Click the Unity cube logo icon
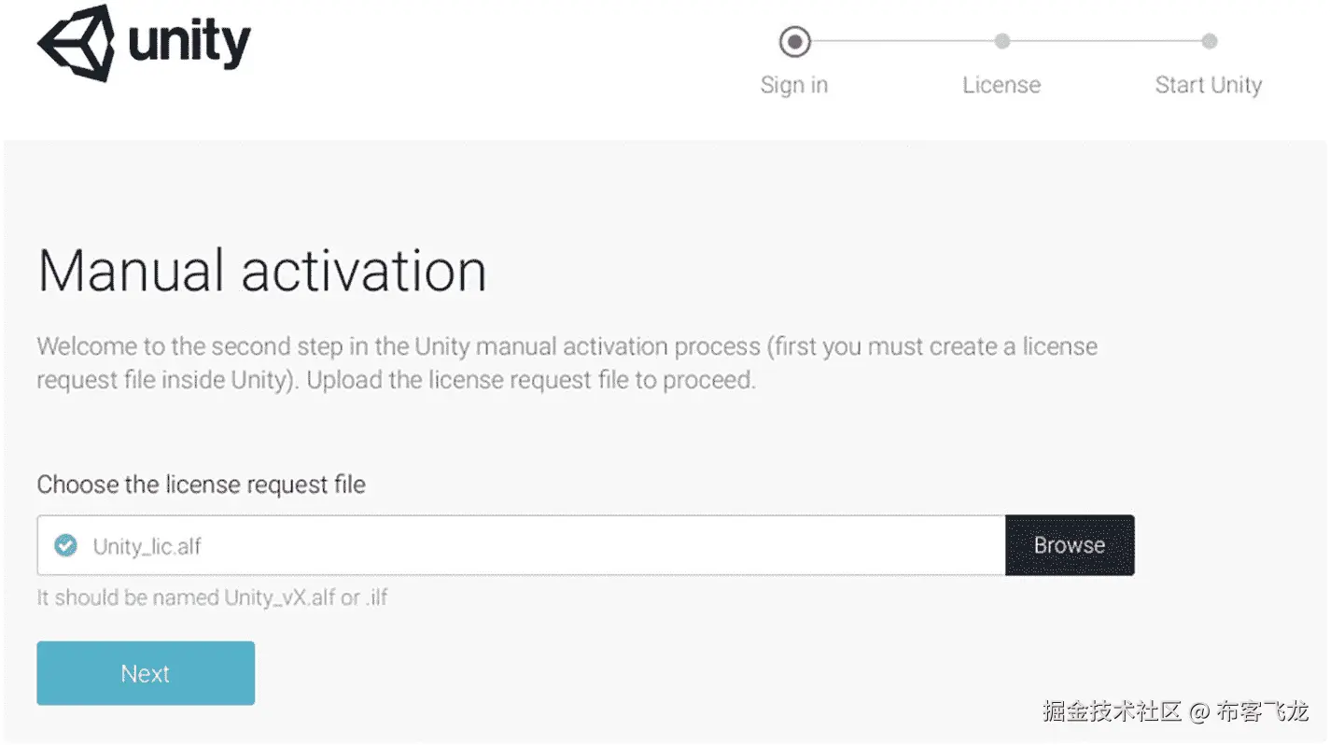 pyautogui.click(x=76, y=42)
